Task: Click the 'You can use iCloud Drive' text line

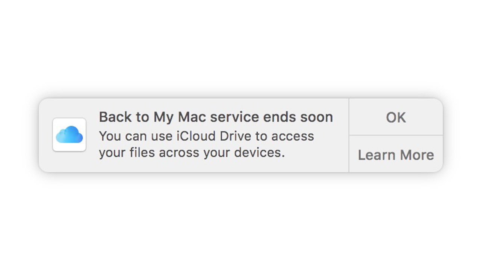Action: (206, 136)
